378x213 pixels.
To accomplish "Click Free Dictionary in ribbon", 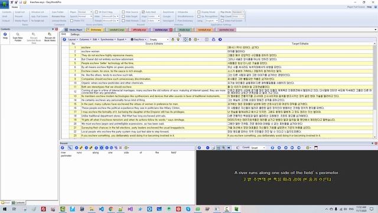I will click(185, 21).
